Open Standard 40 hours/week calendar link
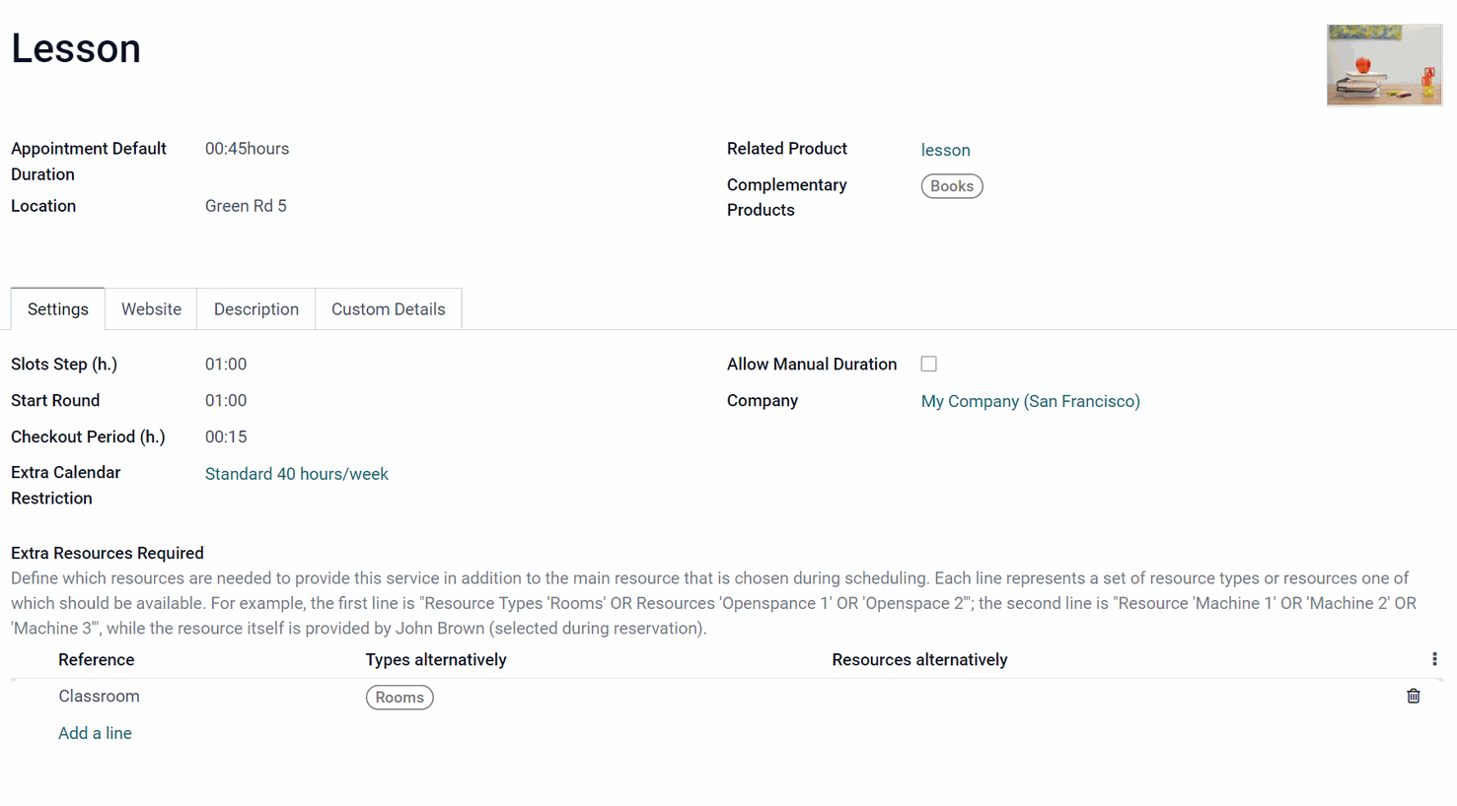Screen dimensions: 1457x806 [297, 474]
